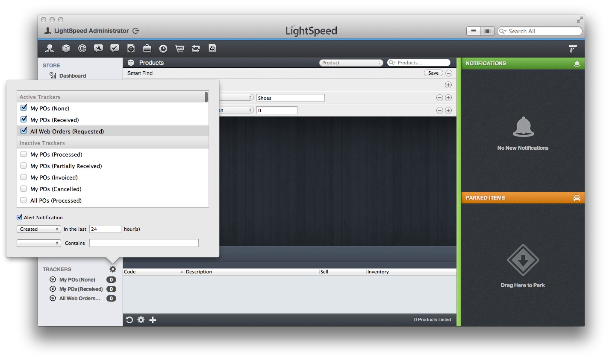The image size is (609, 360).
Task: Select All Web Orders in Trackers sidebar
Action: pos(80,299)
